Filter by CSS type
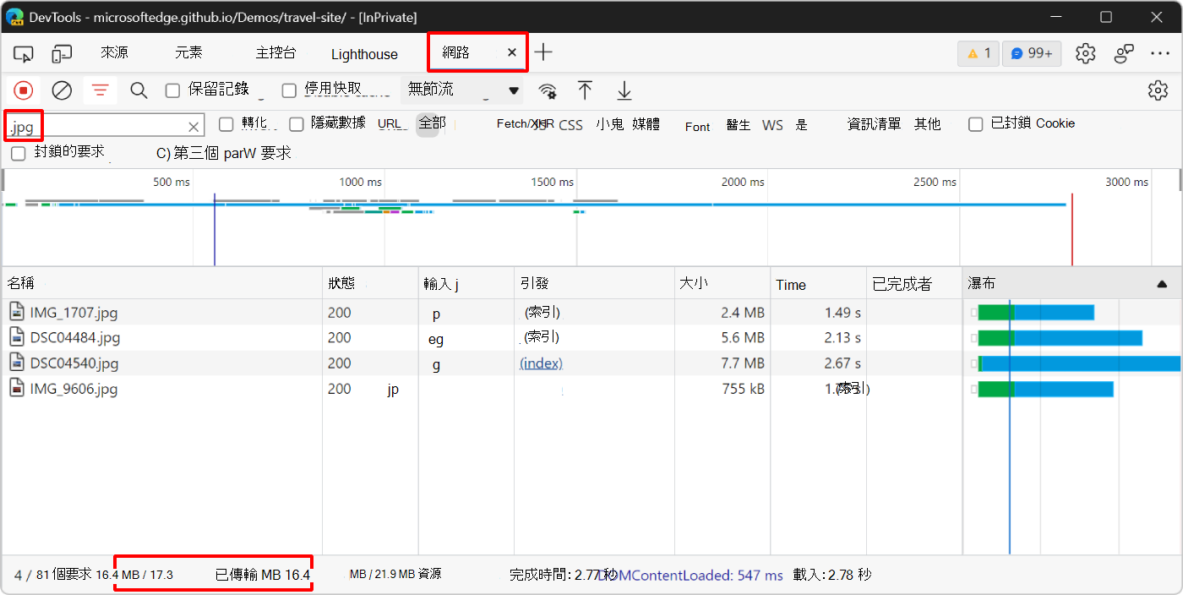1183x595 pixels. [570, 125]
